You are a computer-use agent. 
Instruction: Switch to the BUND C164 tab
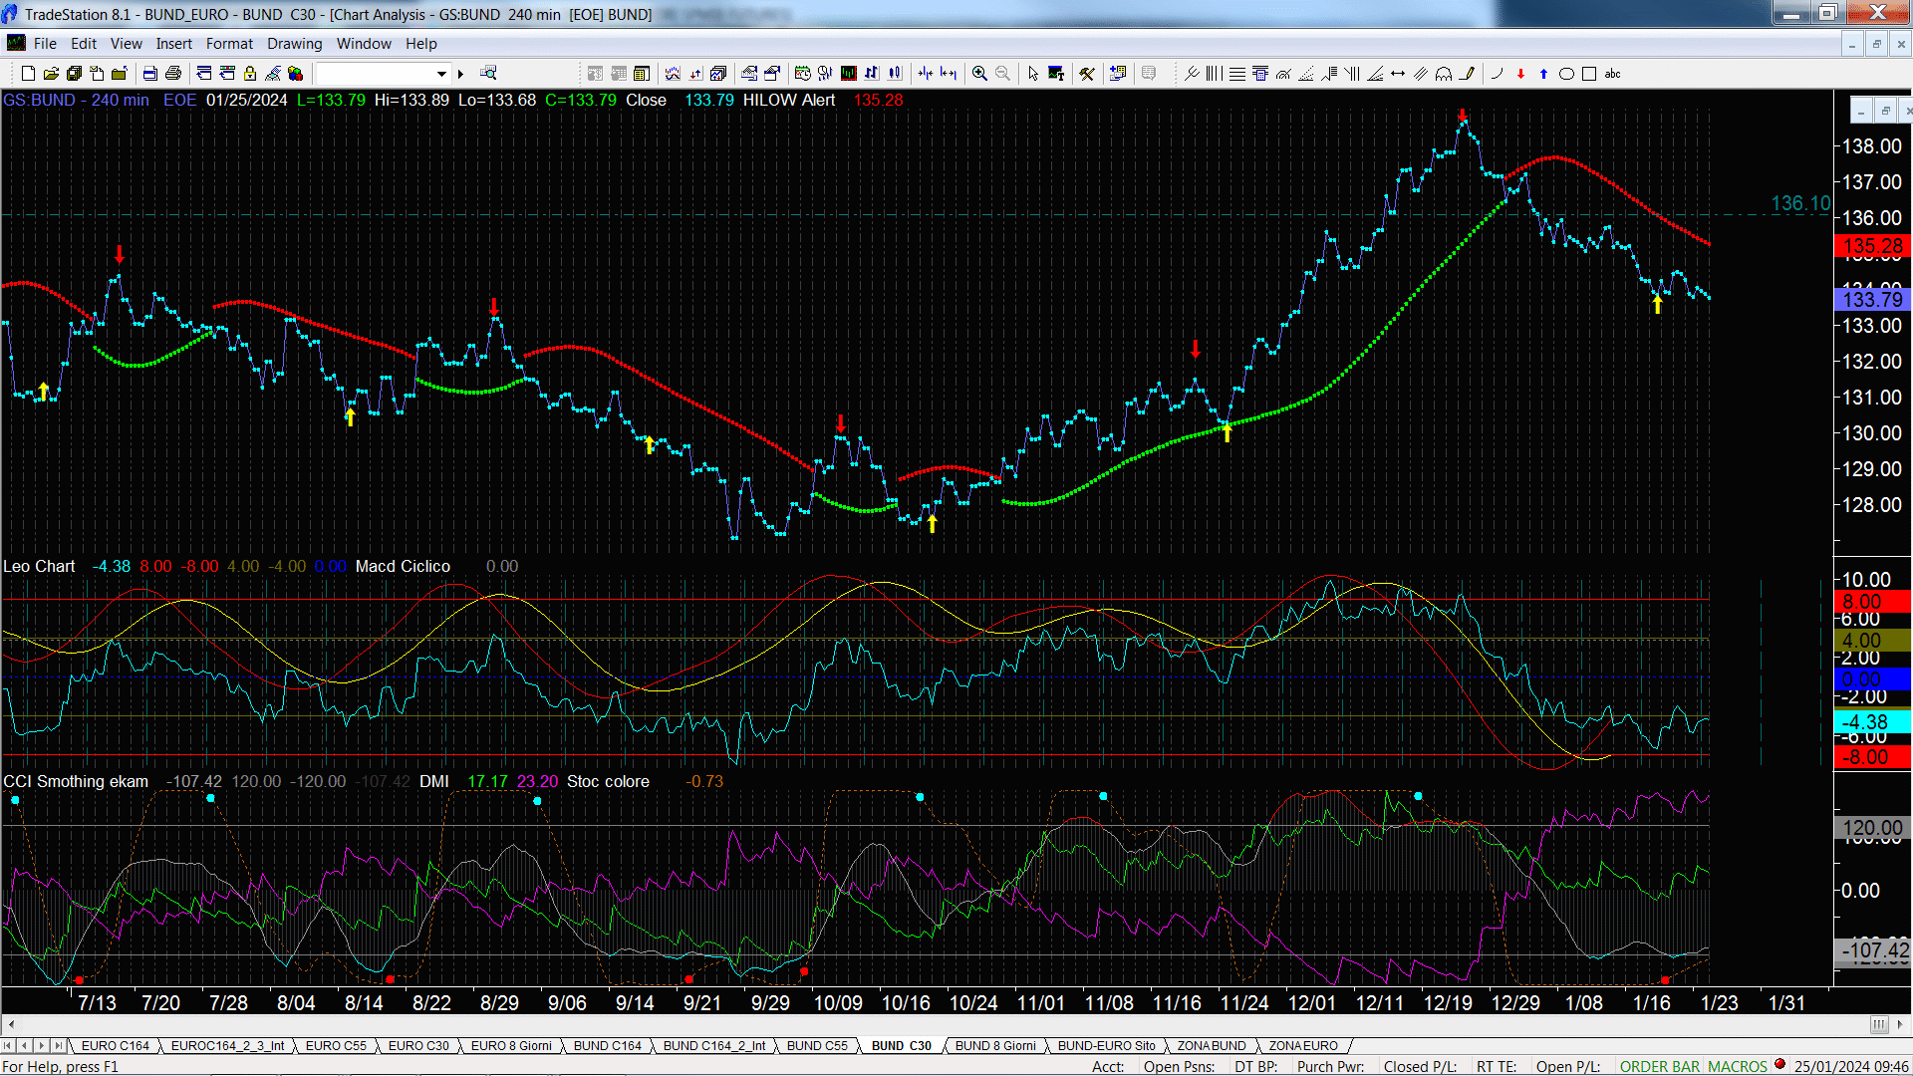click(x=608, y=1046)
